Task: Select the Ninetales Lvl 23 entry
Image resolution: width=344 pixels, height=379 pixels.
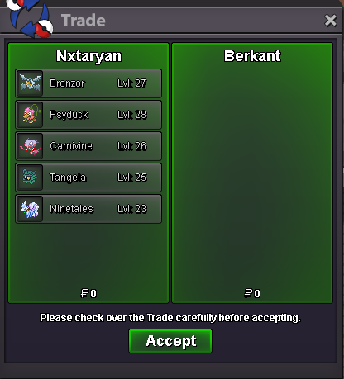Action: pos(88,209)
